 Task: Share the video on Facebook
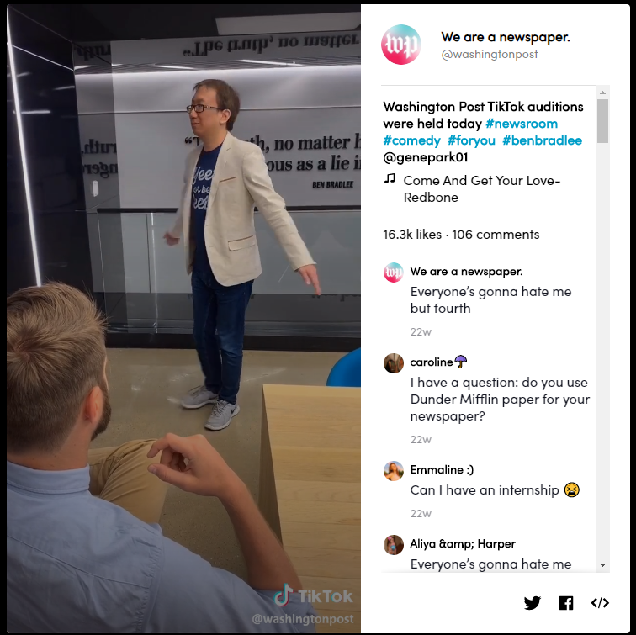click(x=566, y=602)
